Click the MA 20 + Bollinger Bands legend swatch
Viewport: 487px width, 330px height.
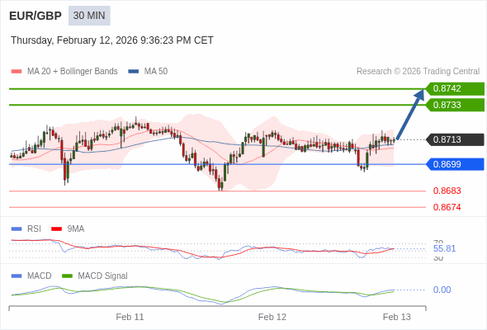pyautogui.click(x=17, y=72)
